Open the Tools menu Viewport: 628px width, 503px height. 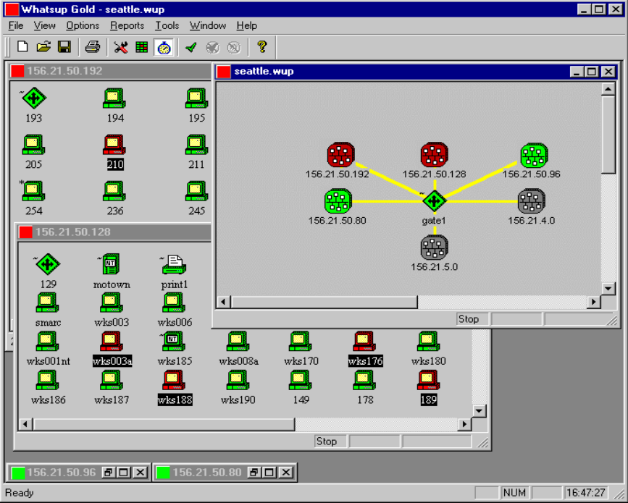click(167, 25)
